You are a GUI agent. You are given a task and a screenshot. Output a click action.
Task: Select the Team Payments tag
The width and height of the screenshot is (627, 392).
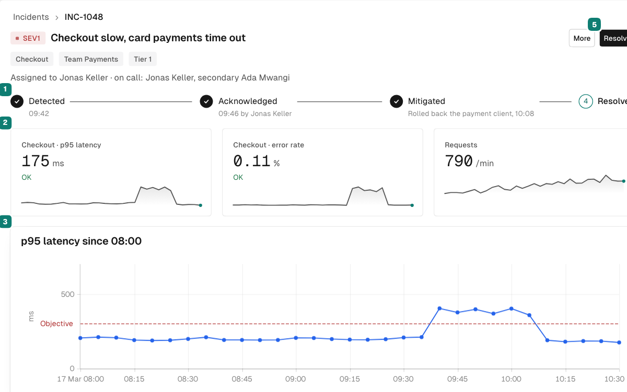[x=91, y=59]
